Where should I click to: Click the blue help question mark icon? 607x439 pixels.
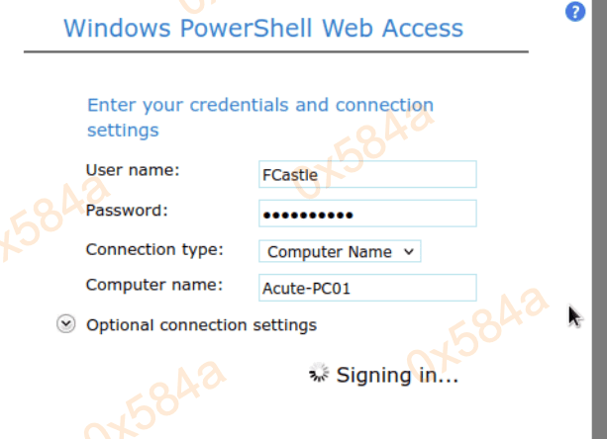pyautogui.click(x=573, y=12)
